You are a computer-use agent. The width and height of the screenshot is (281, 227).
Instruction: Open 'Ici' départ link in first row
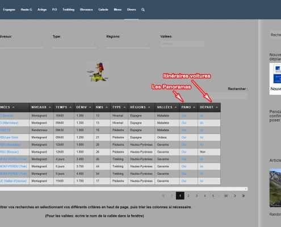202,116
